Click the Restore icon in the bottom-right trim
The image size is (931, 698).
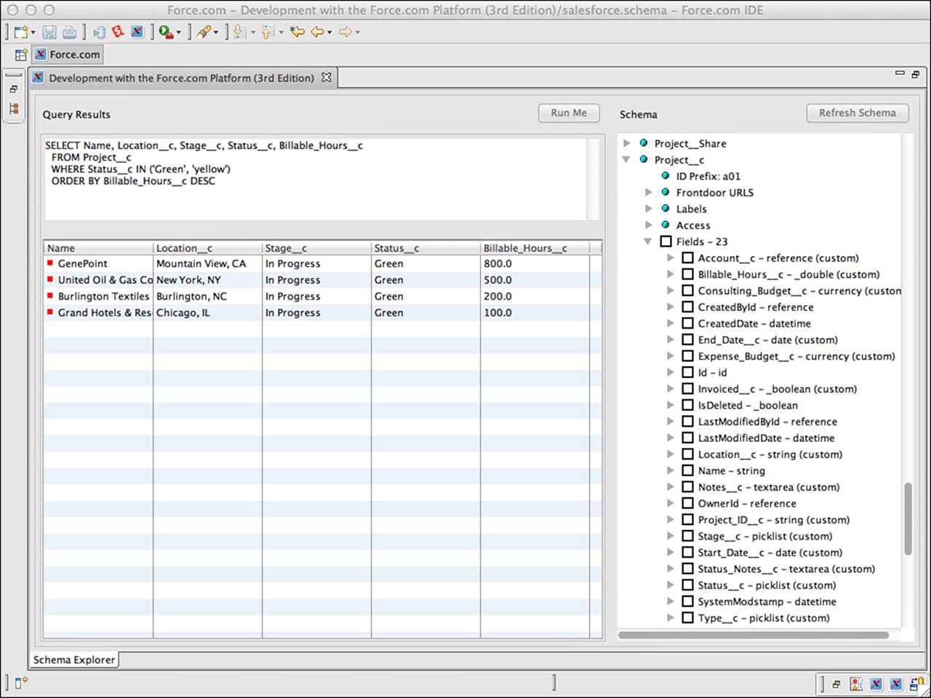[x=836, y=683]
